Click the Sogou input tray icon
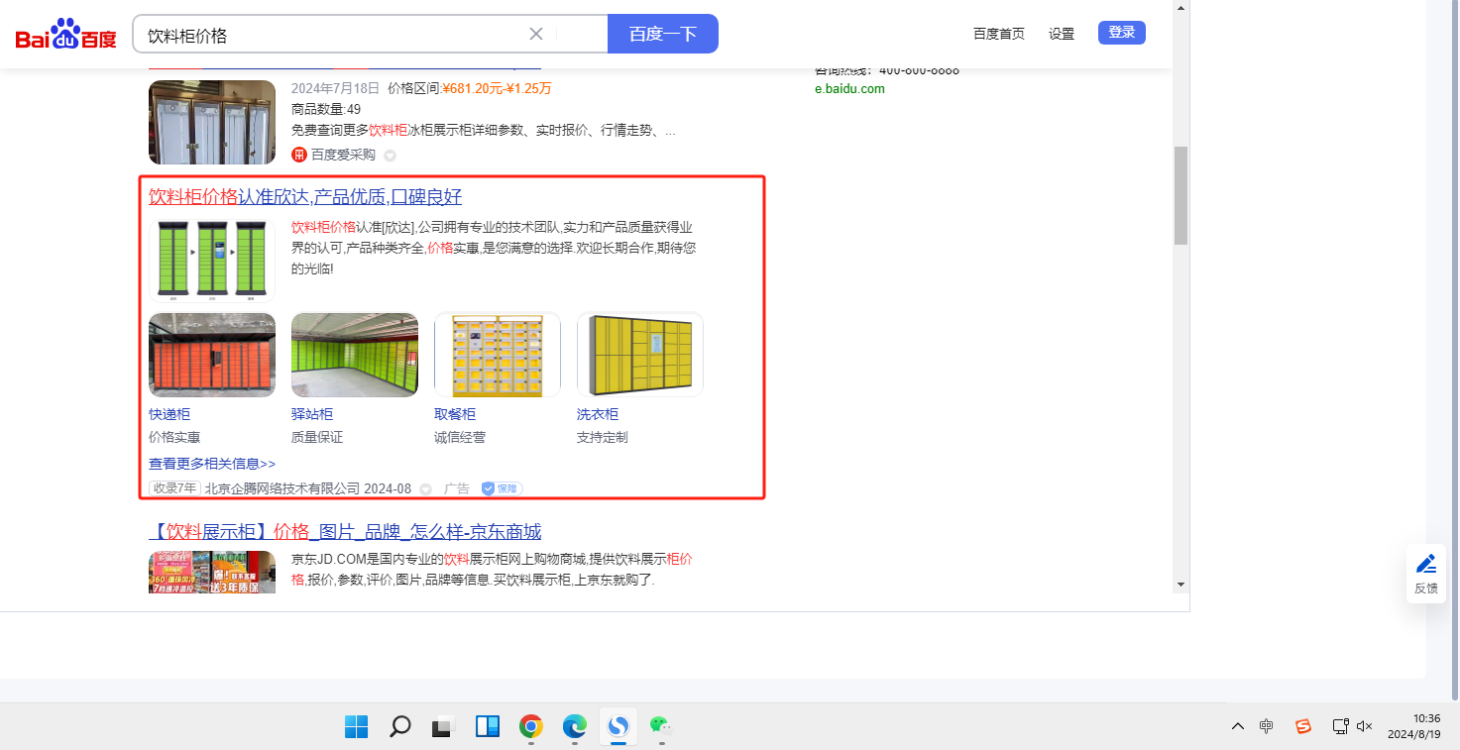The width and height of the screenshot is (1460, 750). (x=1304, y=726)
